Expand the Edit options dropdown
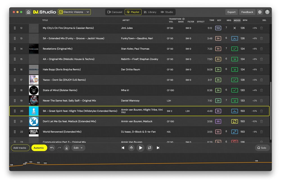 tap(78, 148)
